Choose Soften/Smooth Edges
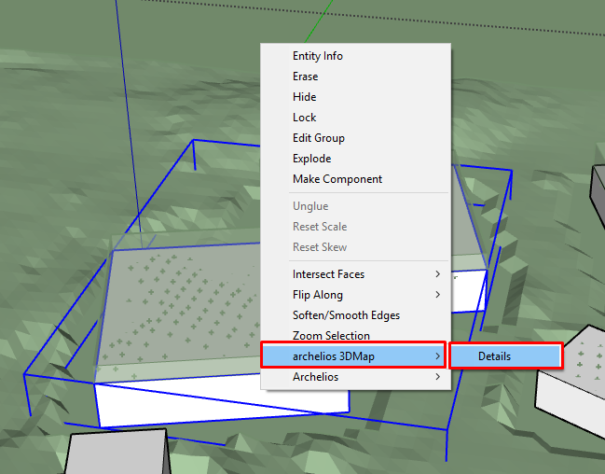This screenshot has width=605, height=474. tap(355, 315)
